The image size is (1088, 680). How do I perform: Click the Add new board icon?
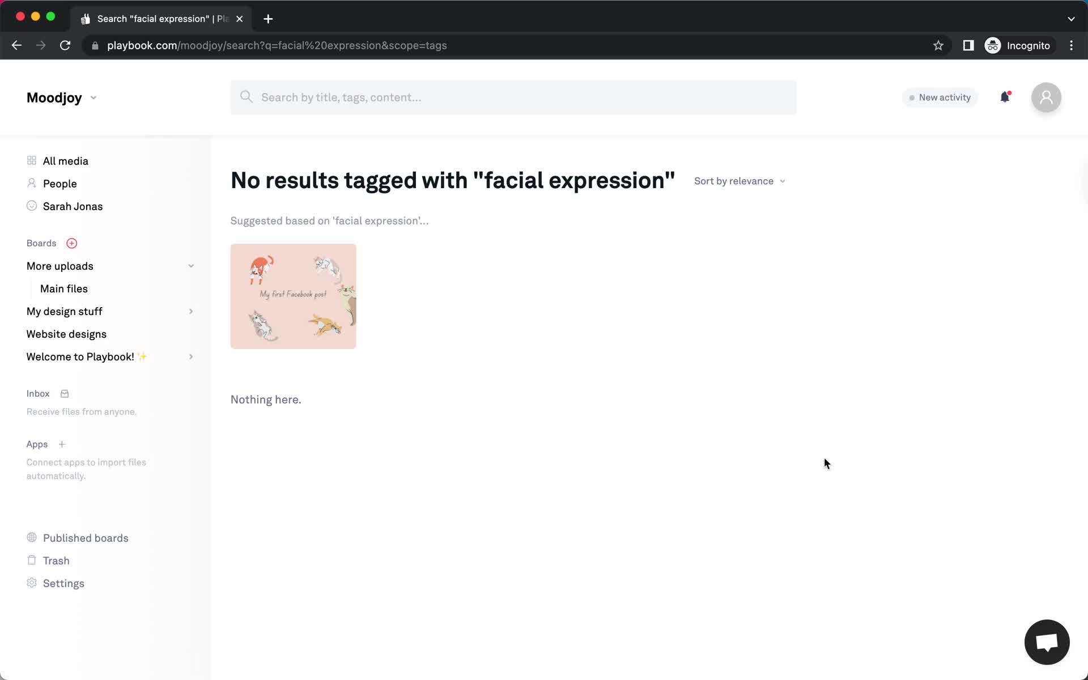(x=71, y=243)
